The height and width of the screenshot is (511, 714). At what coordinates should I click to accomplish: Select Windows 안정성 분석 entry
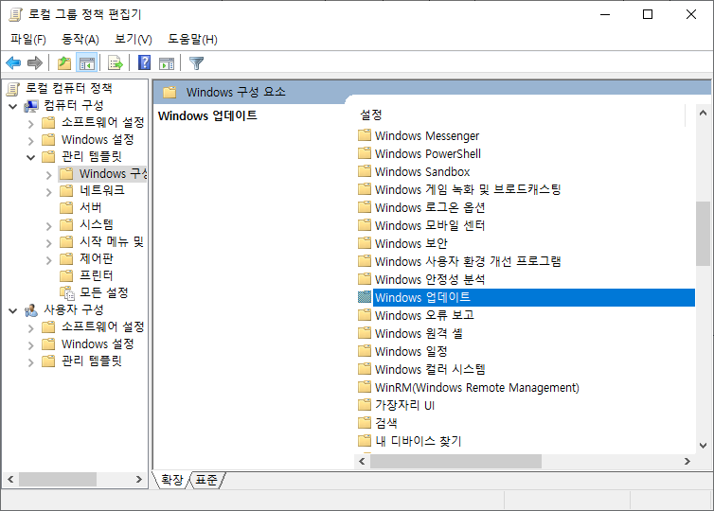click(x=430, y=279)
